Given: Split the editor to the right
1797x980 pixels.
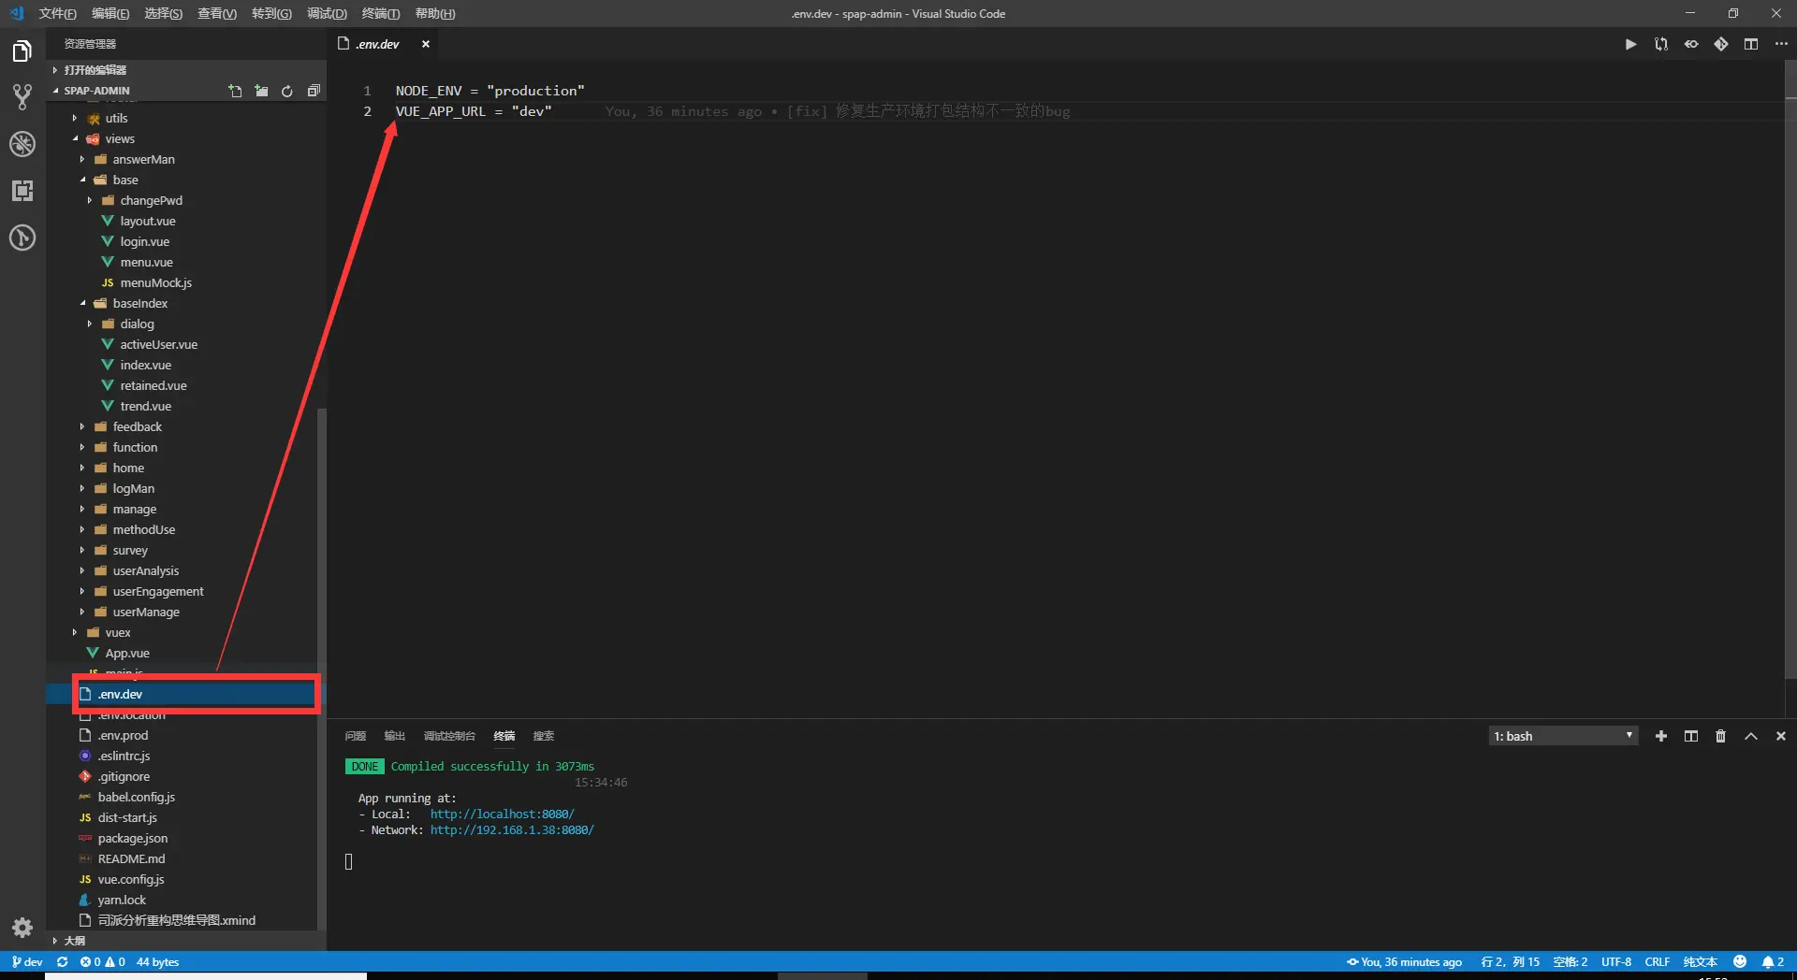Looking at the screenshot, I should [x=1751, y=44].
